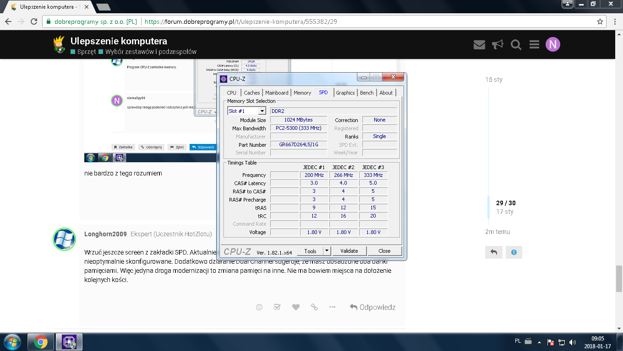Open the user avatar N menu
The image size is (623, 351).
(553, 44)
